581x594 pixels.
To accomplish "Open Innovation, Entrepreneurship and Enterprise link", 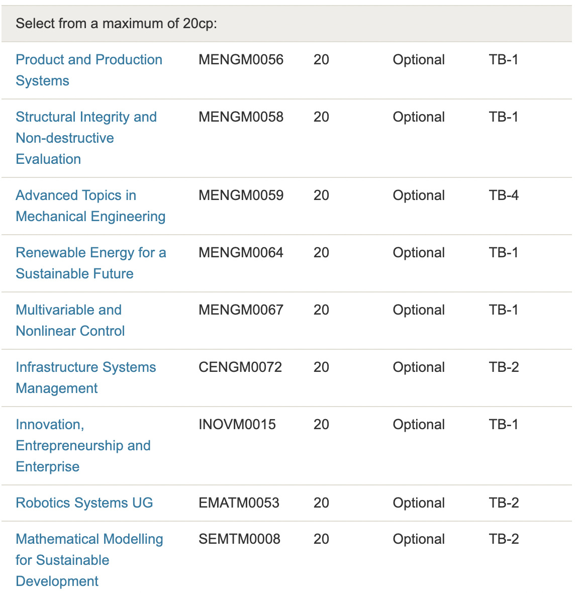I will coord(83,445).
